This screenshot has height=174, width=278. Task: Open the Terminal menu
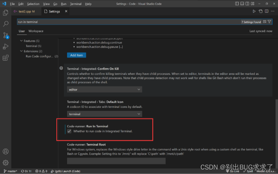(76, 4)
